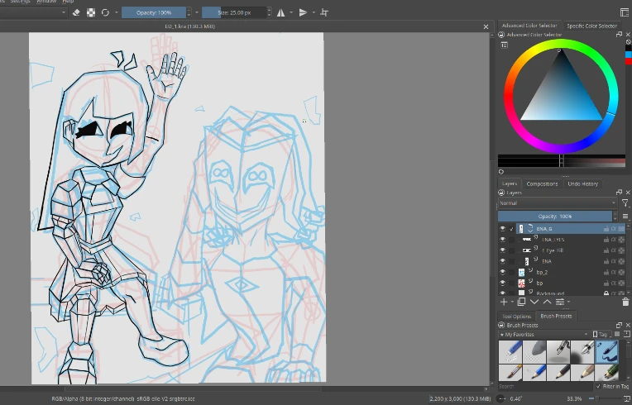This screenshot has height=405, width=632.
Task: Click the wrap around mode icon
Action: point(323,12)
